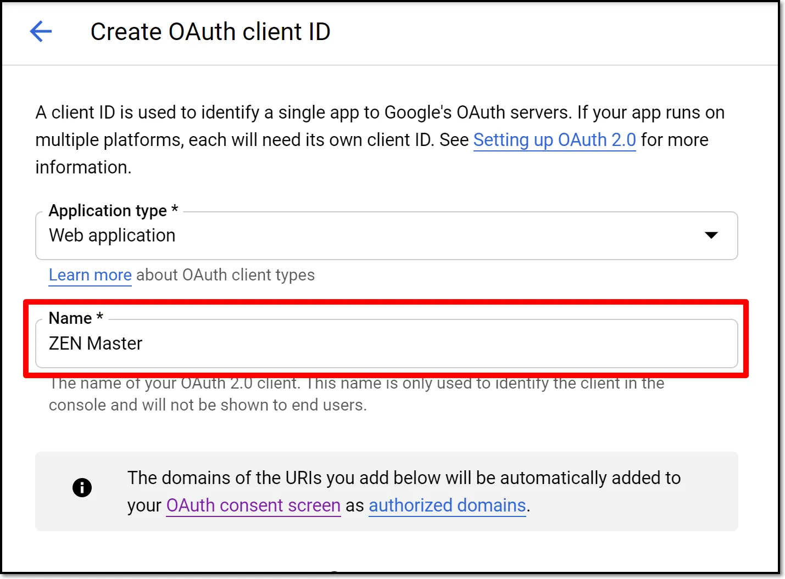Screen dimensions: 785x579
Task: Click the info icon in the notice box
Action: (82, 487)
